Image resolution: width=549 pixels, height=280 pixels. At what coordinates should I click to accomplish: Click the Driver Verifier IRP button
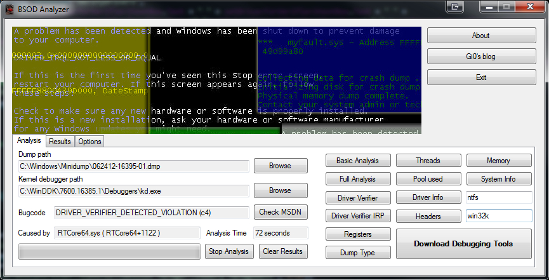pyautogui.click(x=358, y=216)
